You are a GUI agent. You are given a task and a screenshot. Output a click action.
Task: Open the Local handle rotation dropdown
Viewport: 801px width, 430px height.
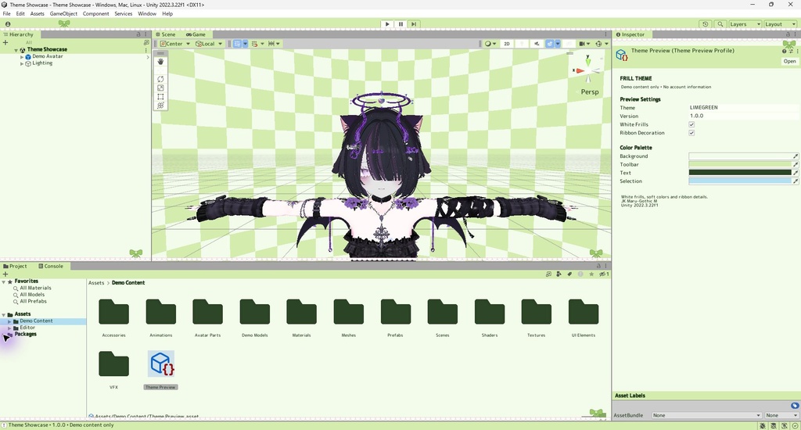click(x=209, y=44)
